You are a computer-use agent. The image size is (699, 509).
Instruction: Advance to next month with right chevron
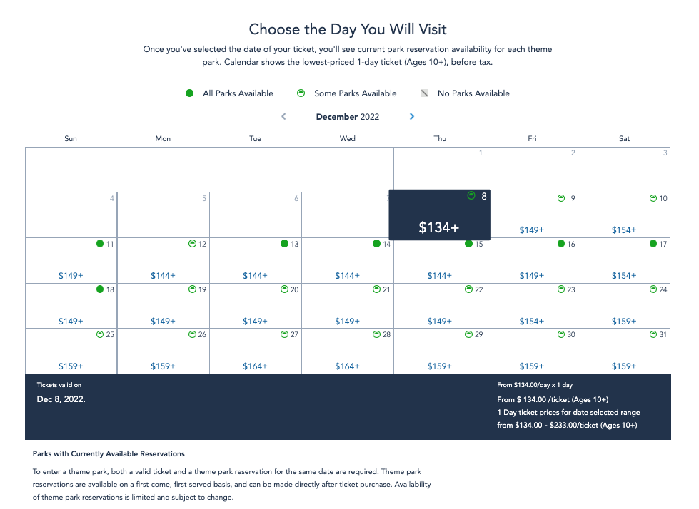(412, 117)
